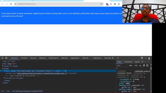Close the DevTools panel
This screenshot has height=93, width=166.
[149, 58]
